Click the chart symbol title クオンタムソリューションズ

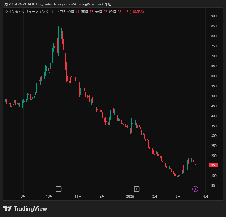click(26, 12)
